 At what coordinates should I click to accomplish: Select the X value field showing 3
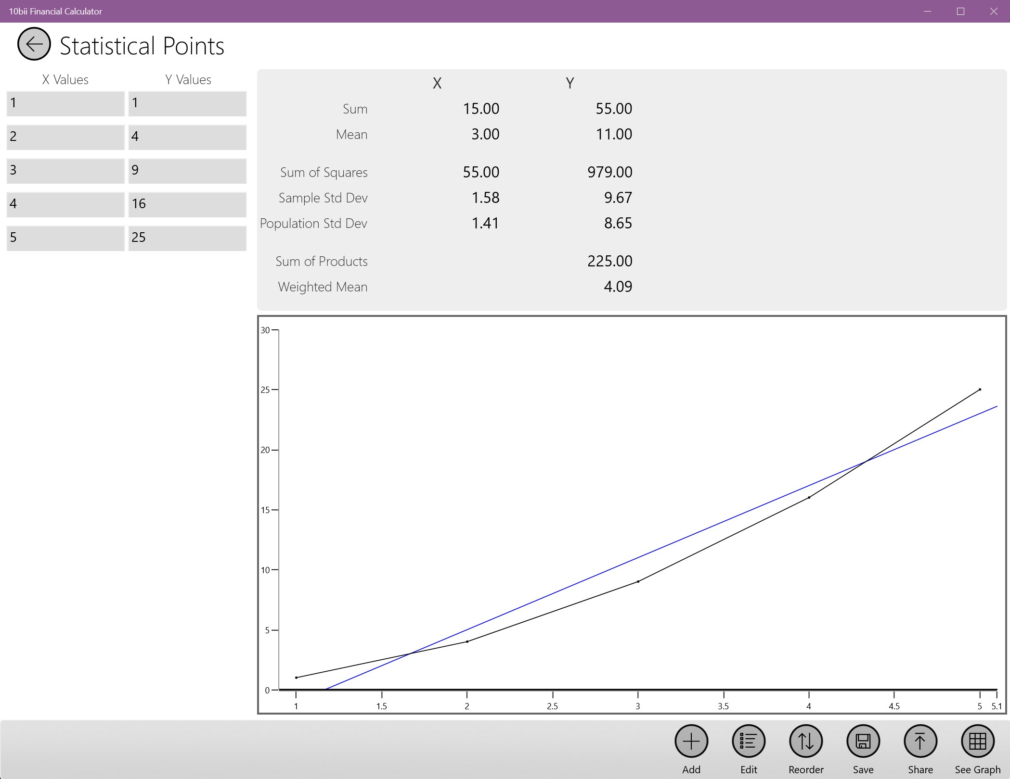pos(65,170)
